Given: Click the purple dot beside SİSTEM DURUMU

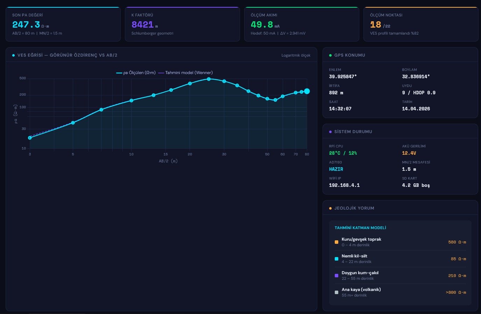Looking at the screenshot, I should pyautogui.click(x=330, y=132).
